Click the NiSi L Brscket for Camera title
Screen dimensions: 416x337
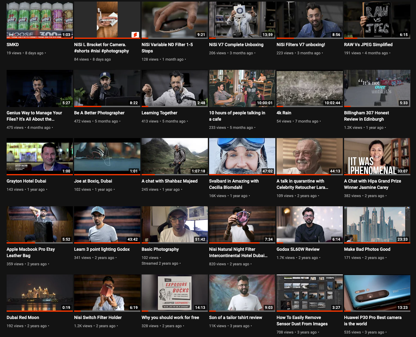(102, 48)
